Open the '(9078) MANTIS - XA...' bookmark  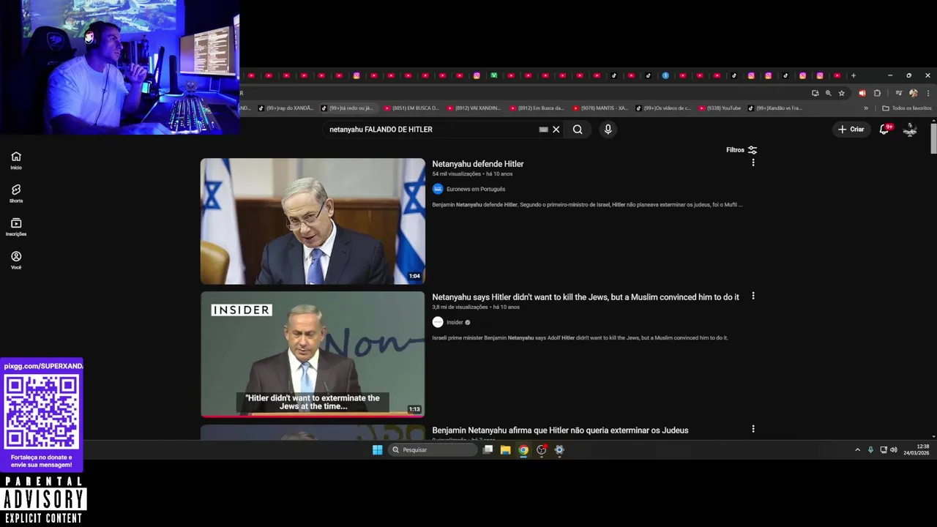pos(600,108)
